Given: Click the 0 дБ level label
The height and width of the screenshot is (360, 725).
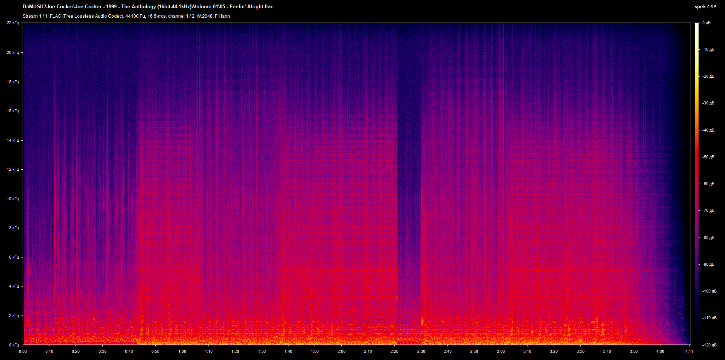Looking at the screenshot, I should click(x=706, y=23).
